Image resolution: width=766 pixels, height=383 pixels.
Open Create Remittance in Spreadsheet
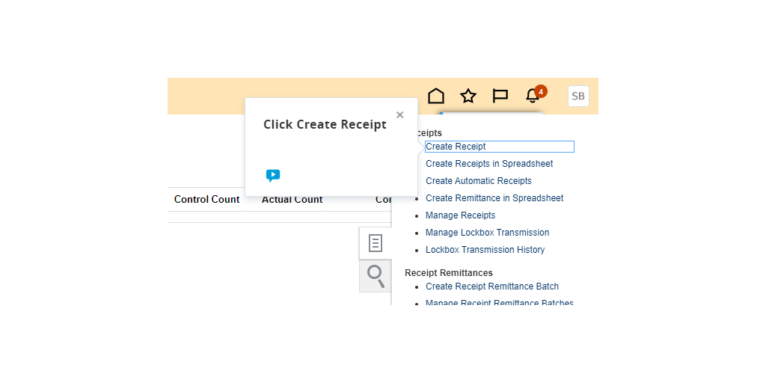click(494, 198)
